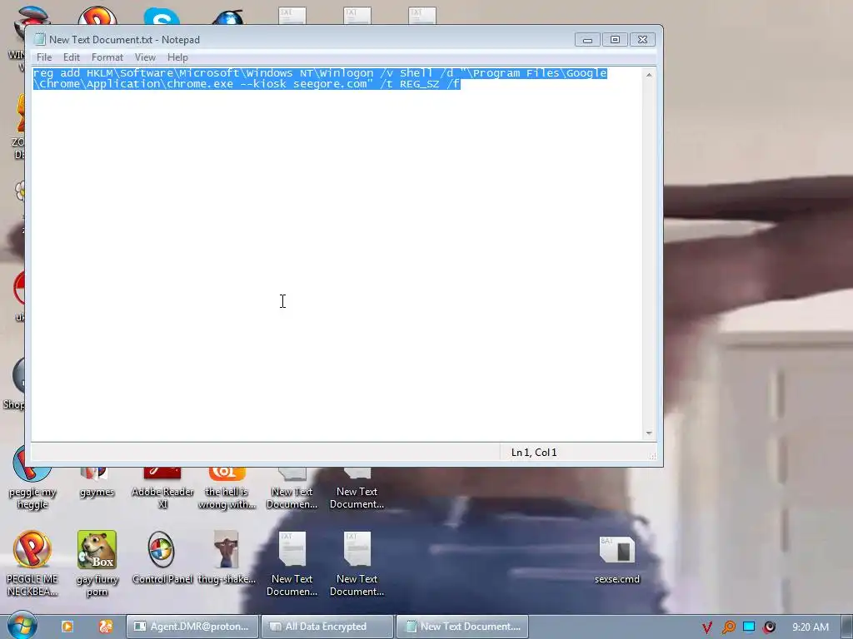
Task: Select the 'gaymes' desktop folder icon
Action: pyautogui.click(x=97, y=483)
